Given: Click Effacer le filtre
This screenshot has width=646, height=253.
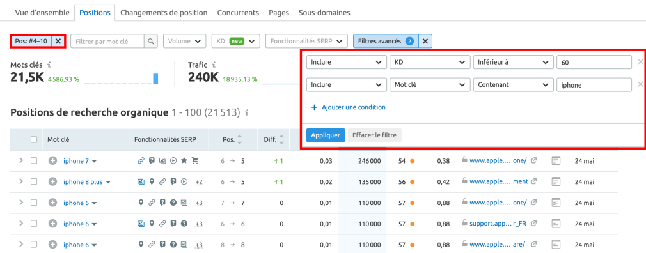Looking at the screenshot, I should click(x=375, y=135).
